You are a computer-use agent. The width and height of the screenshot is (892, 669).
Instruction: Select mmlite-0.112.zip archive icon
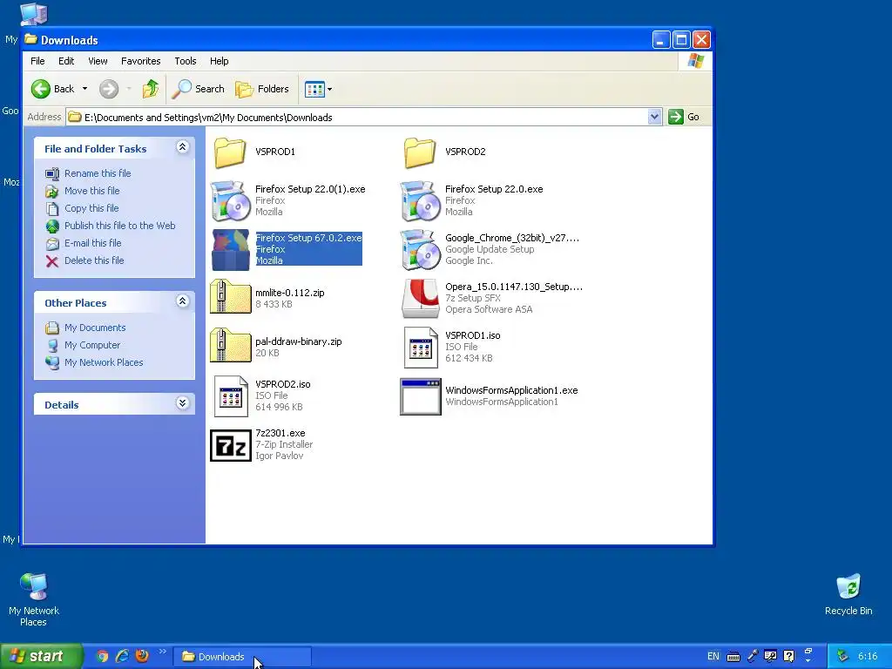click(x=230, y=296)
